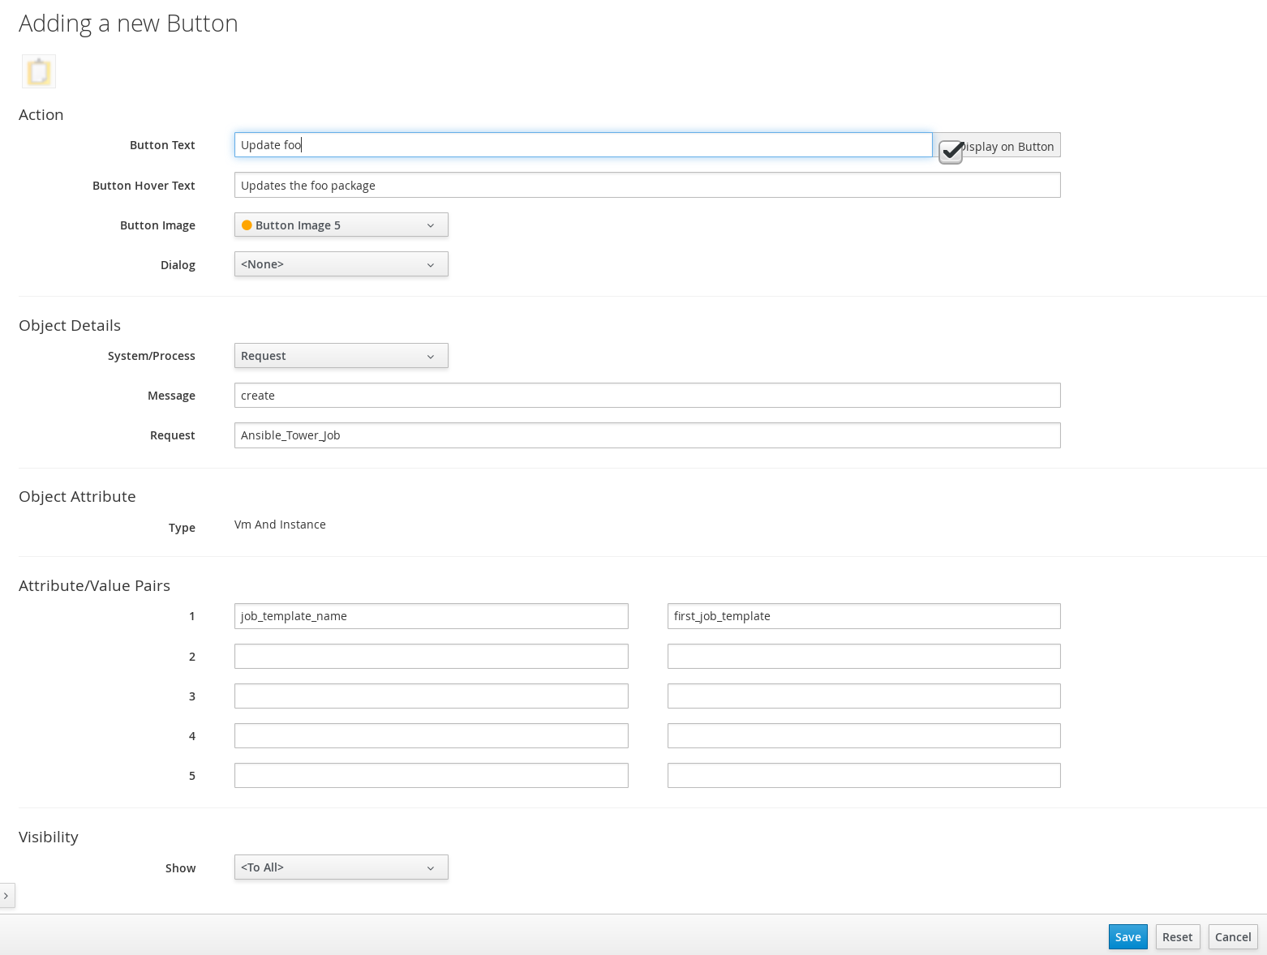Viewport: 1267px width, 955px height.
Task: Click the empty value field in row 5
Action: [x=863, y=775]
